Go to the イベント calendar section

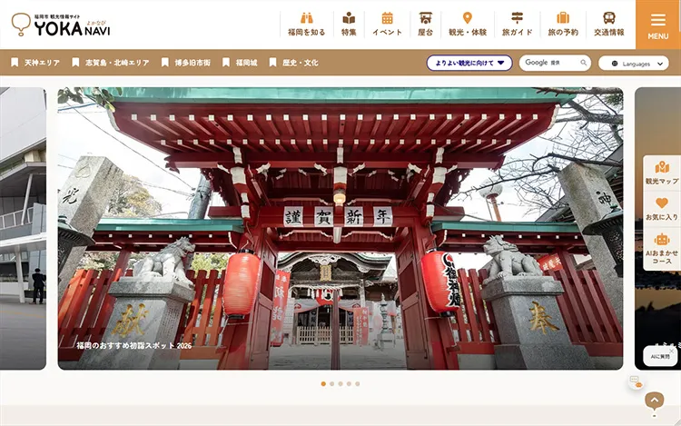point(387,25)
